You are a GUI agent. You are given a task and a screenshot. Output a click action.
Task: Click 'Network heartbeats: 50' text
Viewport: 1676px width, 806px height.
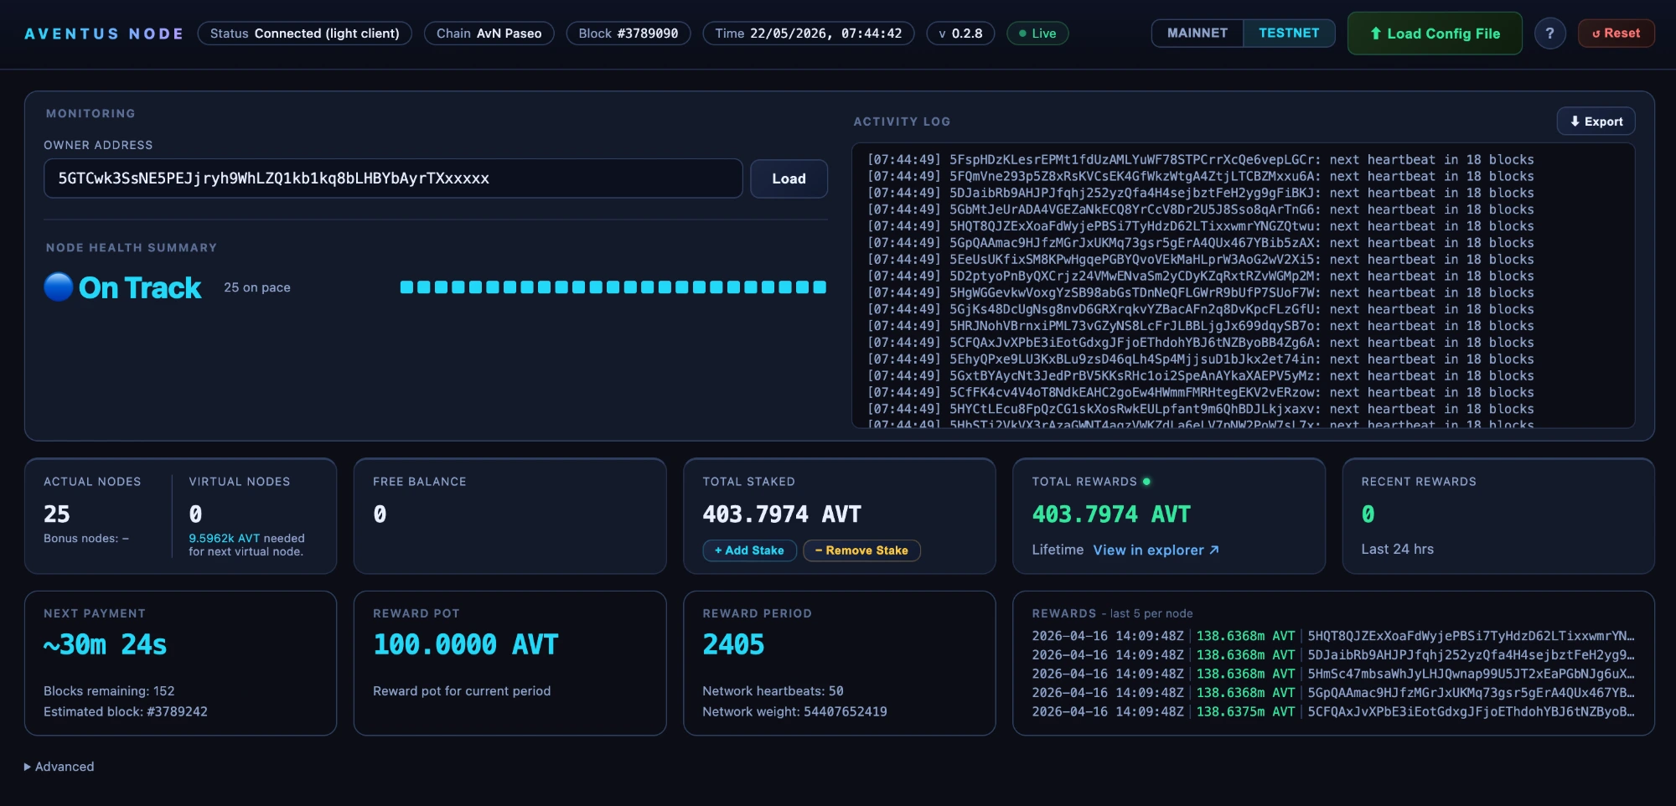click(773, 691)
